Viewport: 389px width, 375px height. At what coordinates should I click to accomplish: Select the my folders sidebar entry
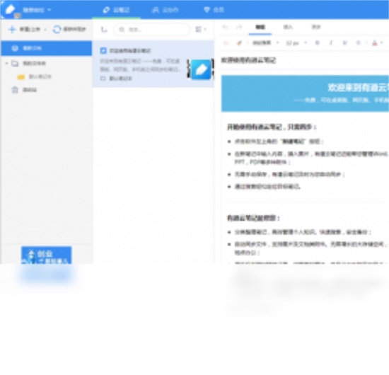pyautogui.click(x=34, y=63)
